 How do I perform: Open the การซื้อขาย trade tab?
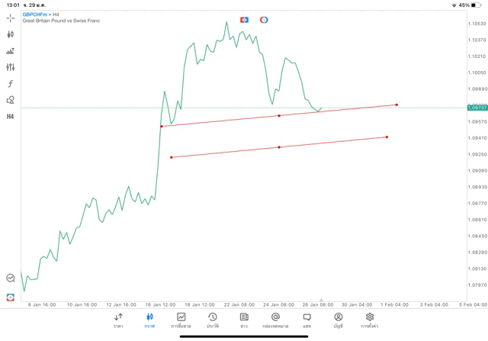(181, 320)
